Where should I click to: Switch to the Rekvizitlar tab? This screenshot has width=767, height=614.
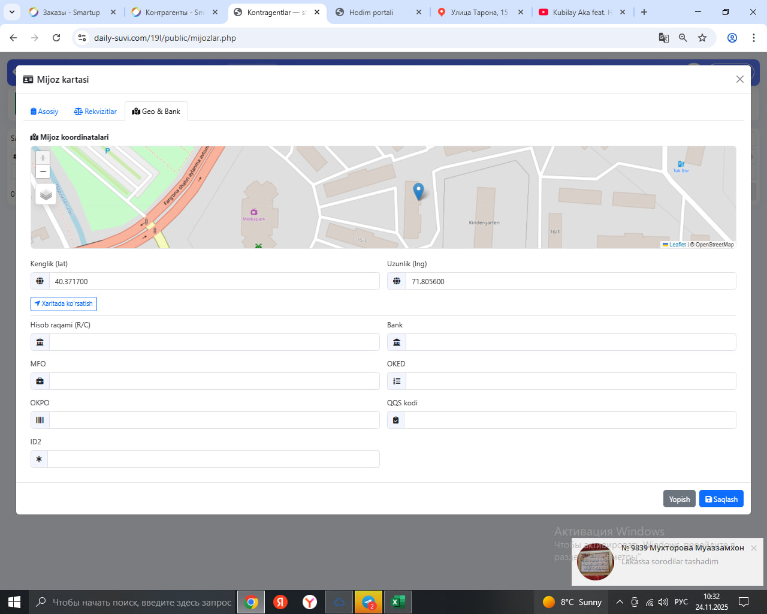[95, 112]
